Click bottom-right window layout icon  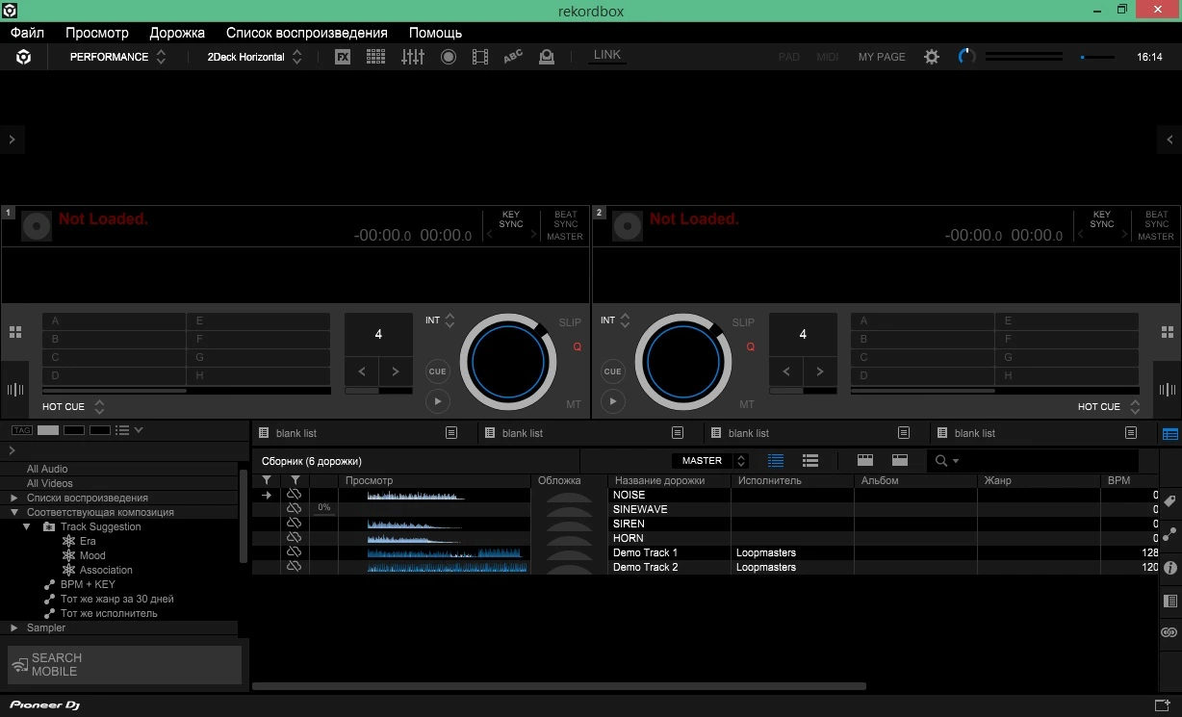click(x=1162, y=706)
